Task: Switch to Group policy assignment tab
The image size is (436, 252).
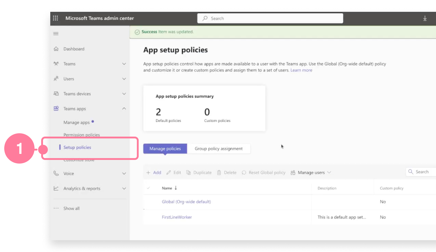Action: coord(219,148)
